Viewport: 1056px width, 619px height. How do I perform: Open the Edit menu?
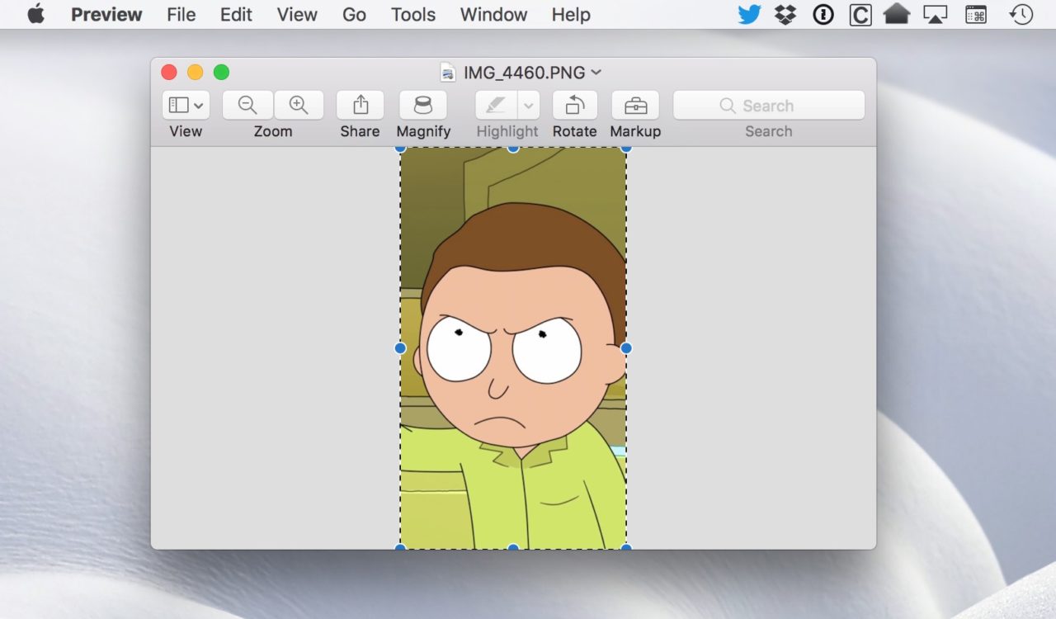pos(236,14)
